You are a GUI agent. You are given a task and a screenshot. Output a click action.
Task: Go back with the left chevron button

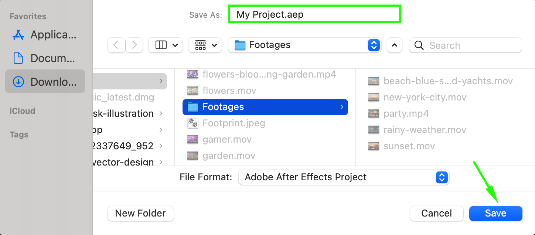[x=116, y=45]
